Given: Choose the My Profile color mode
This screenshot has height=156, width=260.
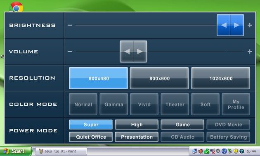Looking at the screenshot, I should point(236,104).
